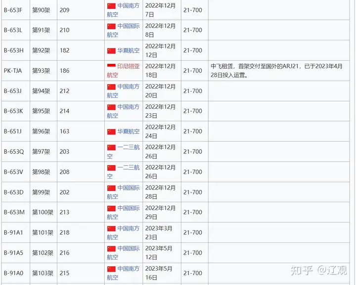Open the 中国南方航空 link in row B-653K
This screenshot has width=356, height=285.
point(123,111)
